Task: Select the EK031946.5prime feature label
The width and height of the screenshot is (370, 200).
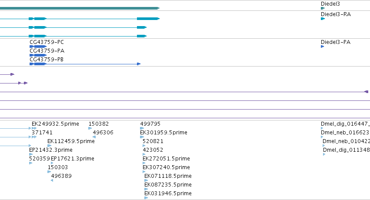Action: [168, 193]
